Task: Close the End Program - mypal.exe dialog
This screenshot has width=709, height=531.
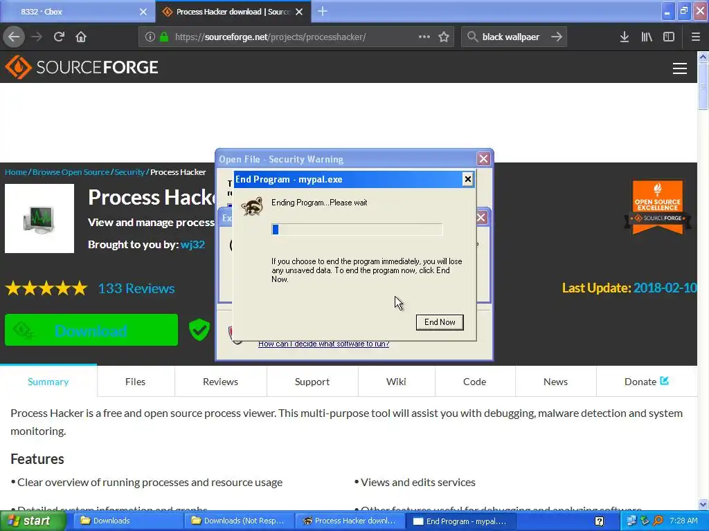Action: click(x=467, y=179)
